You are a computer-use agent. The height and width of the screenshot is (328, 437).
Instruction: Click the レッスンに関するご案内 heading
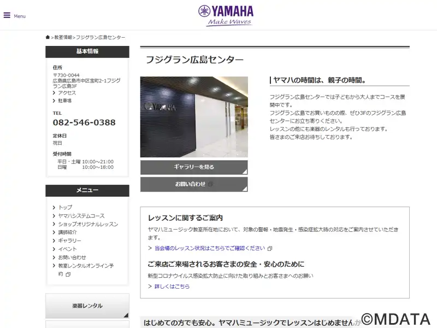[185, 218]
